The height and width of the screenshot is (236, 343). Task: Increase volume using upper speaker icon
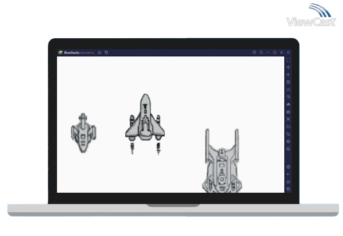click(x=288, y=67)
